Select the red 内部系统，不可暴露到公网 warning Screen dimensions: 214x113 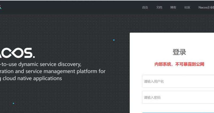click(x=179, y=64)
